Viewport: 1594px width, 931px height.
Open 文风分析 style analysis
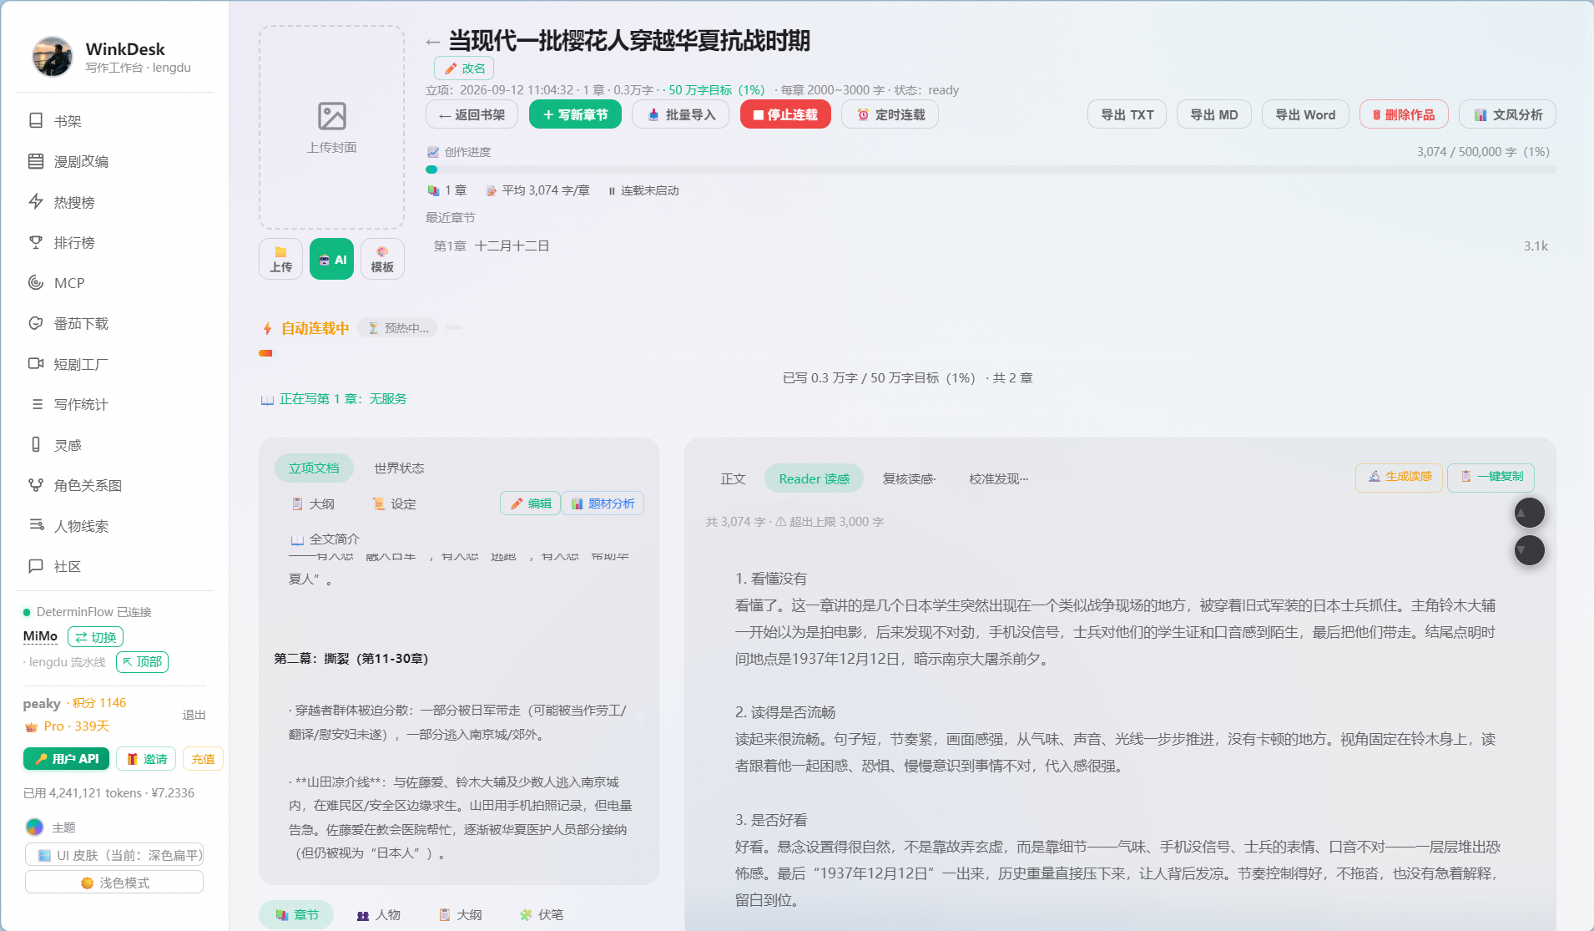pos(1507,114)
